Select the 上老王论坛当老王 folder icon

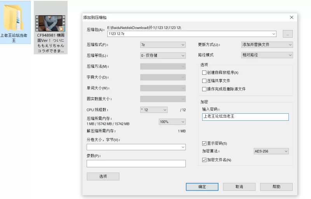click(x=14, y=18)
